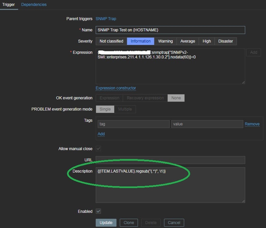Choose None for OK event generation
266x228 pixels.
(x=176, y=98)
